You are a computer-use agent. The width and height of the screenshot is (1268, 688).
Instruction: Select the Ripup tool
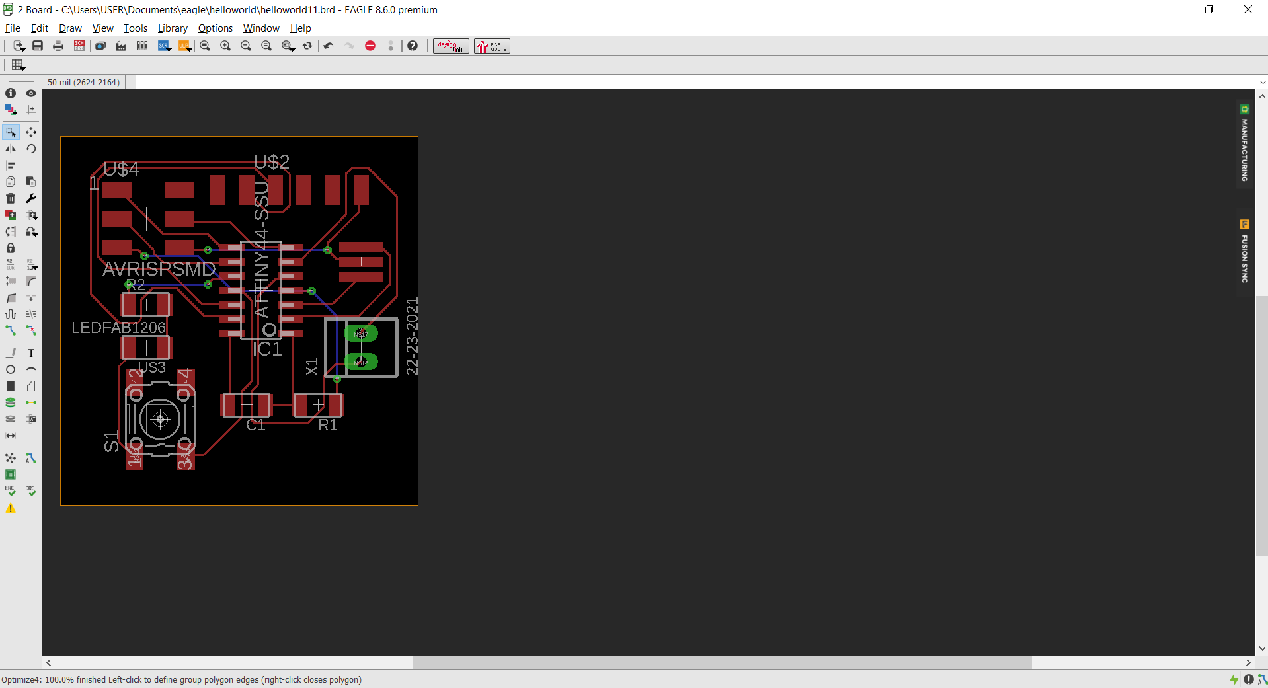[31, 330]
